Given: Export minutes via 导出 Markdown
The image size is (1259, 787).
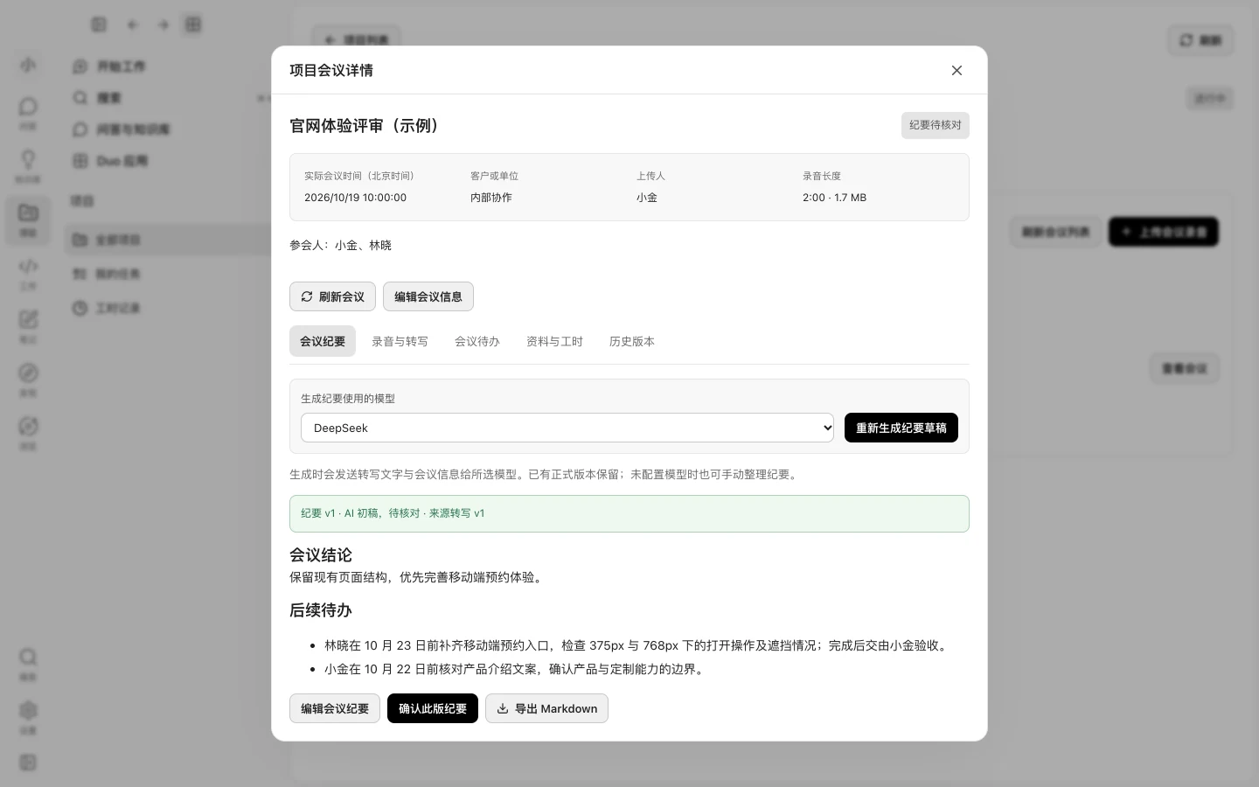Looking at the screenshot, I should pyautogui.click(x=546, y=708).
